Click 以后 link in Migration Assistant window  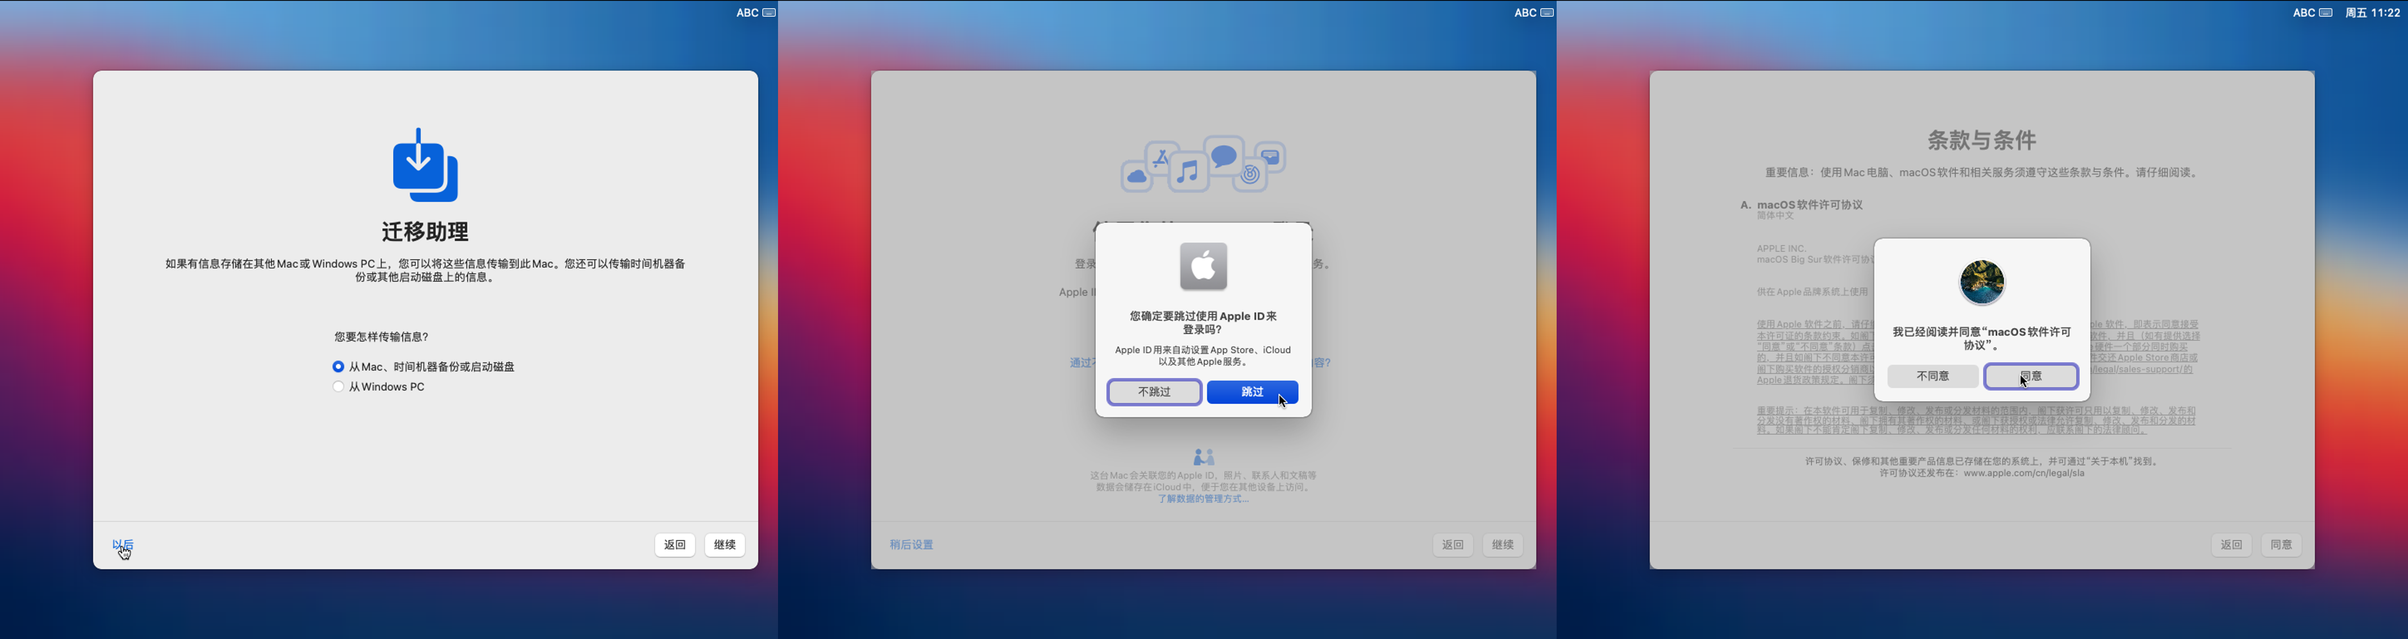click(x=122, y=545)
